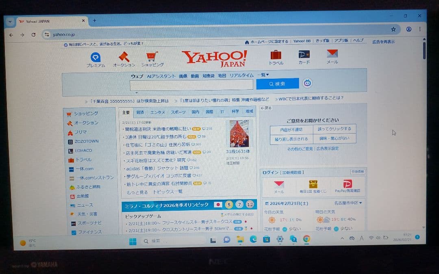Choose the 誤ってクリックする feedback button
The width and height of the screenshot is (439, 274).
tap(335, 129)
